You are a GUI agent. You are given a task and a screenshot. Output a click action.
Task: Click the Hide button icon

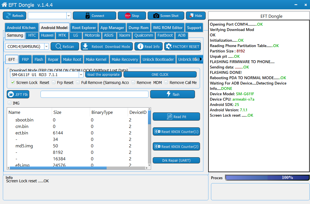pyautogui.click(x=191, y=16)
